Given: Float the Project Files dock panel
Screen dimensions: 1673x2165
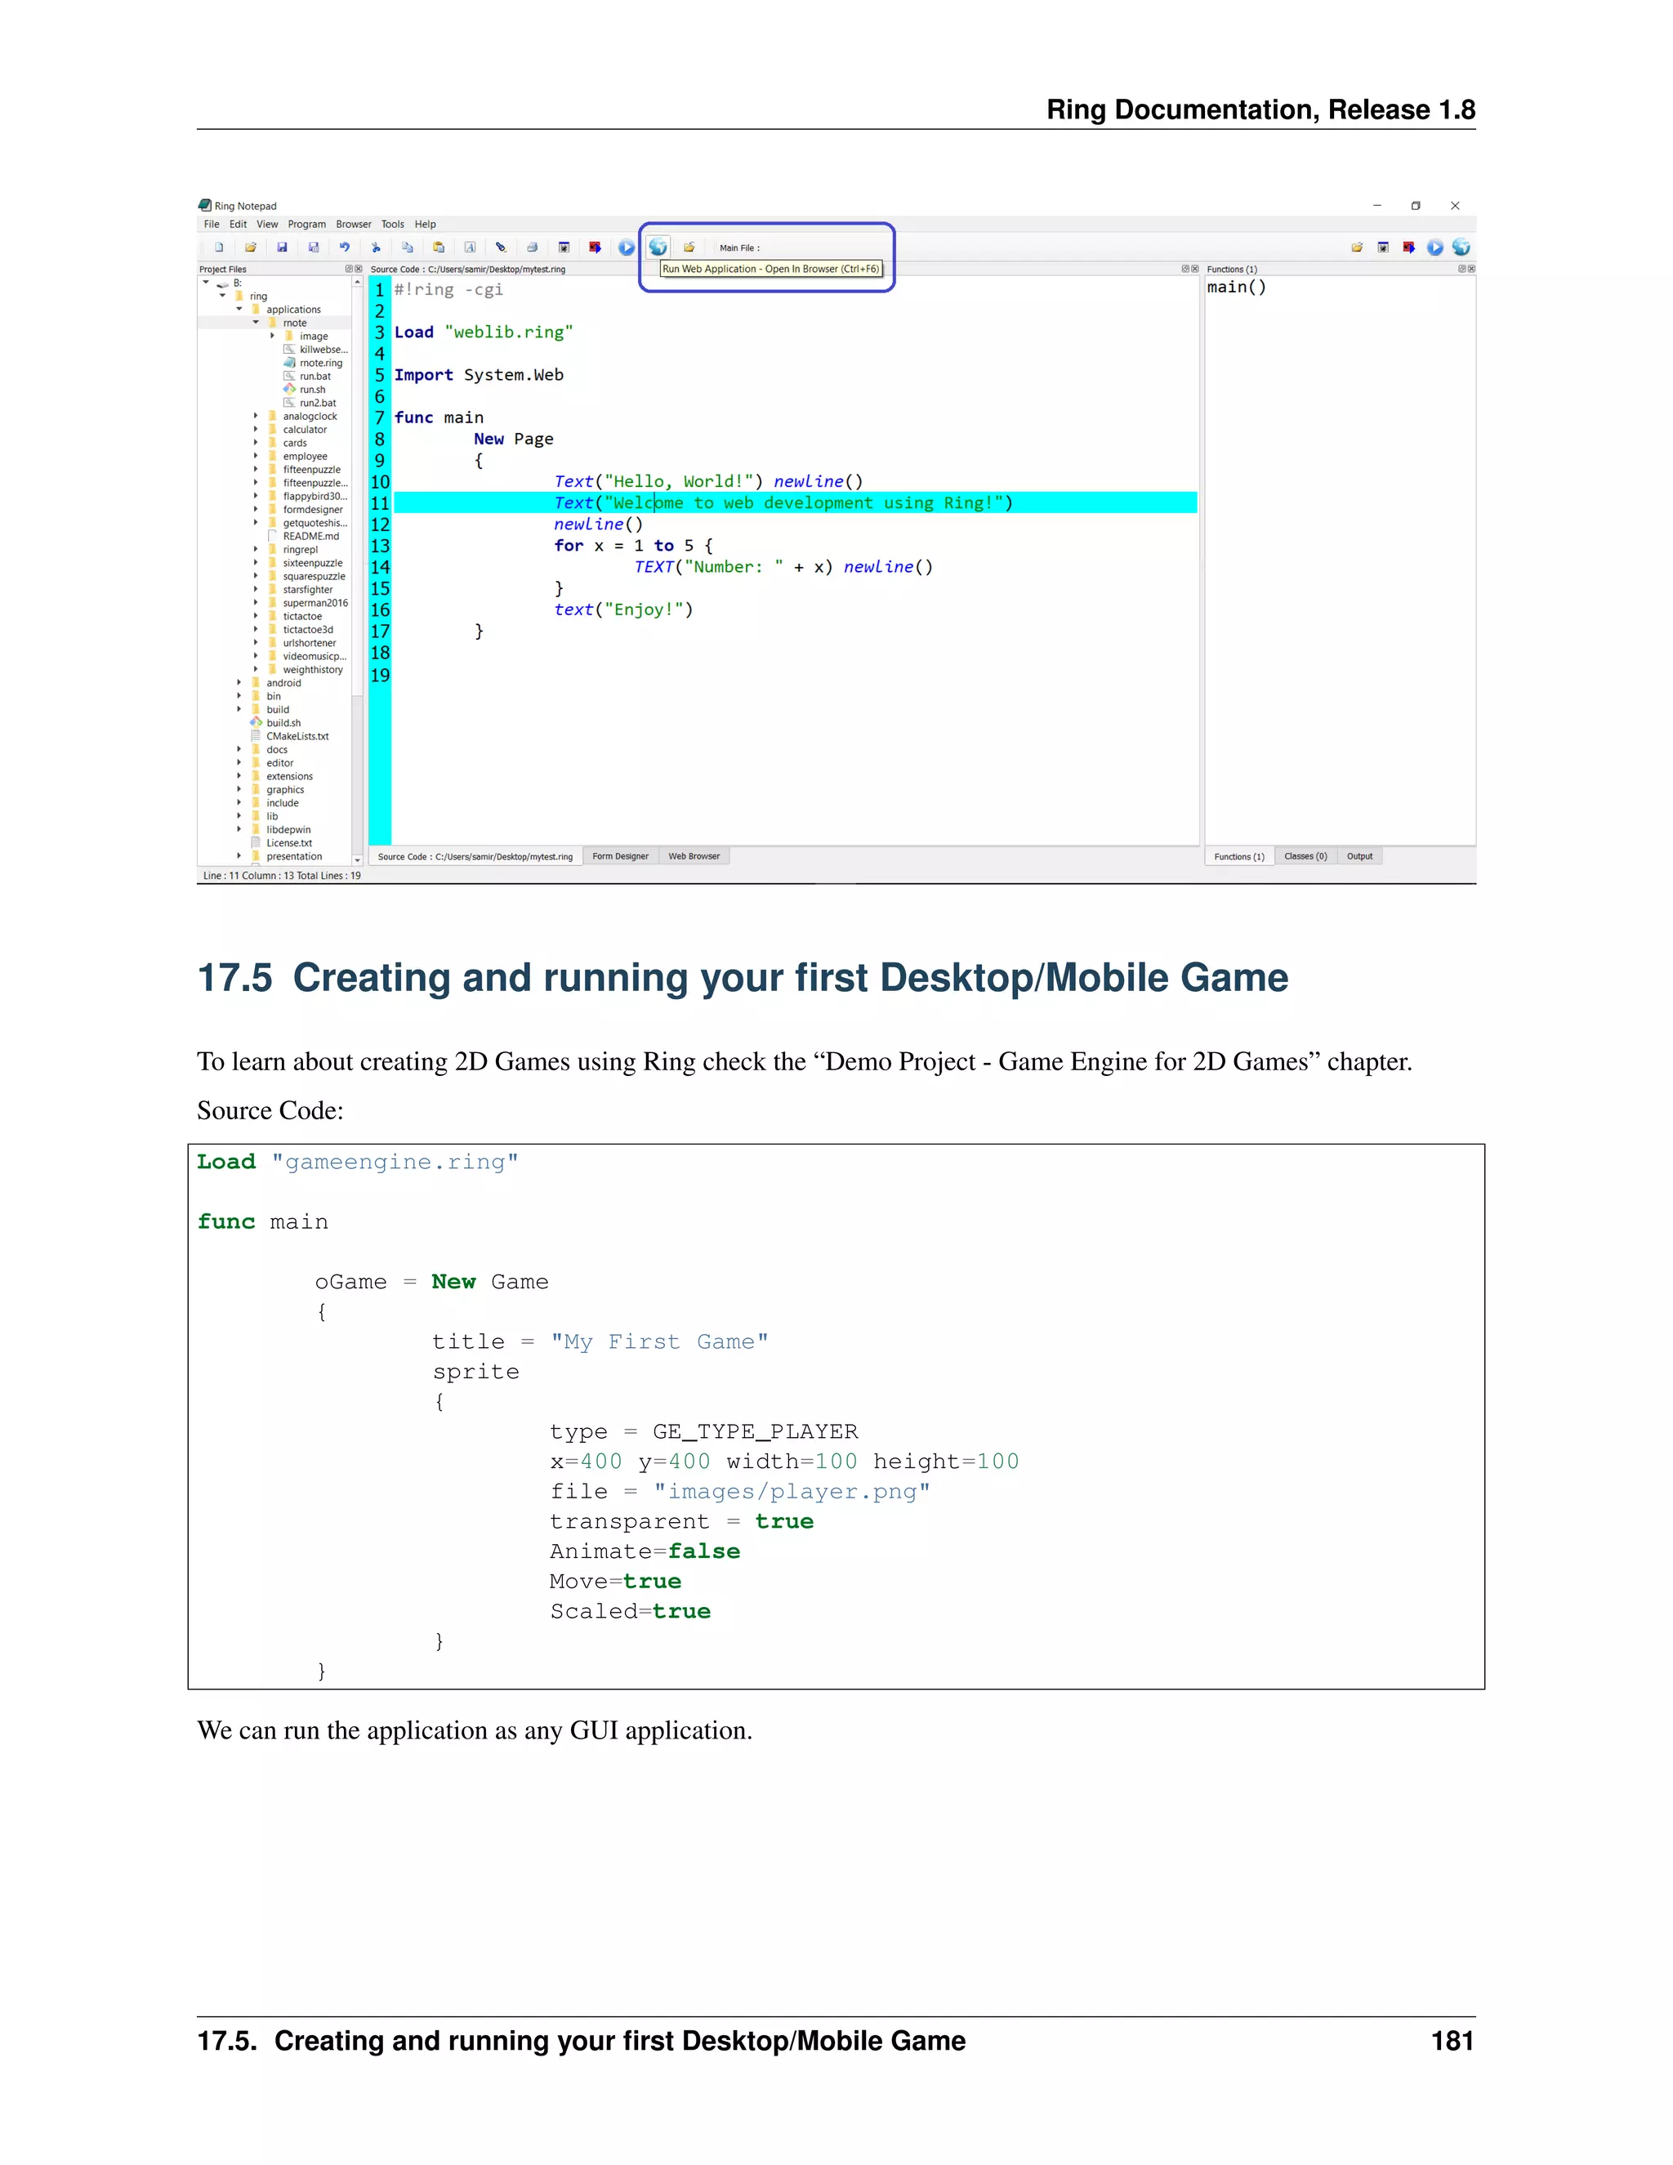Looking at the screenshot, I should coord(349,269).
